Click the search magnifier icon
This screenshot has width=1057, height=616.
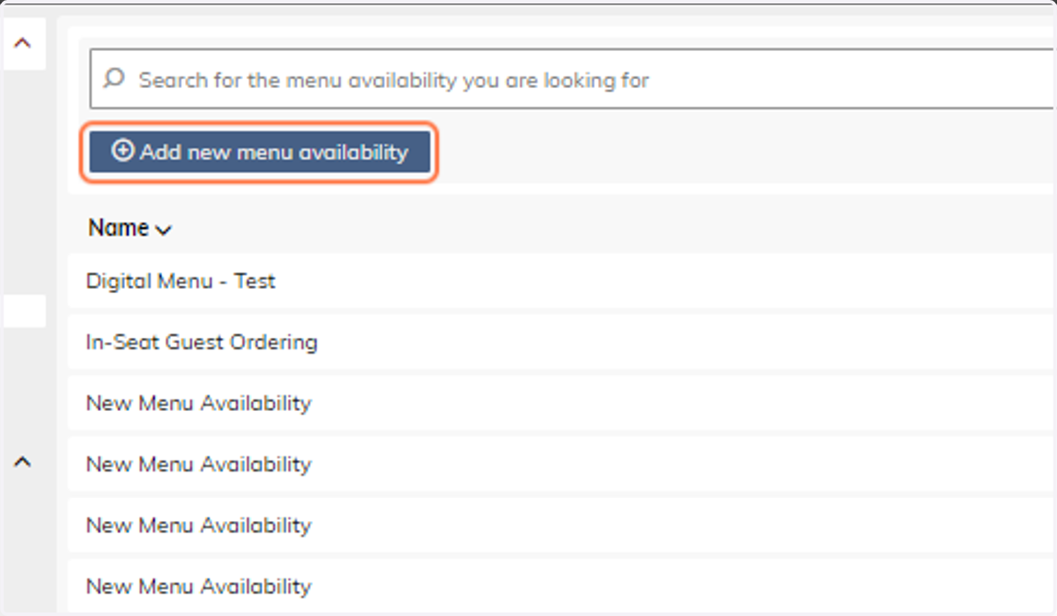(114, 79)
